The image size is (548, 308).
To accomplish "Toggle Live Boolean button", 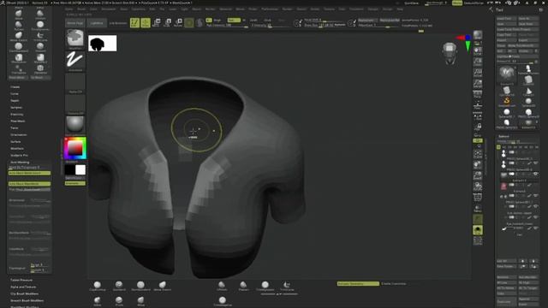I will tap(118, 23).
